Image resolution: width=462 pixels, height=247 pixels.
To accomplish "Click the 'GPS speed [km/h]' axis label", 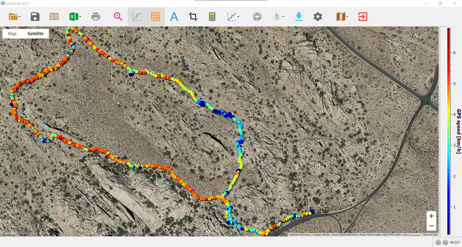I will pos(459,131).
